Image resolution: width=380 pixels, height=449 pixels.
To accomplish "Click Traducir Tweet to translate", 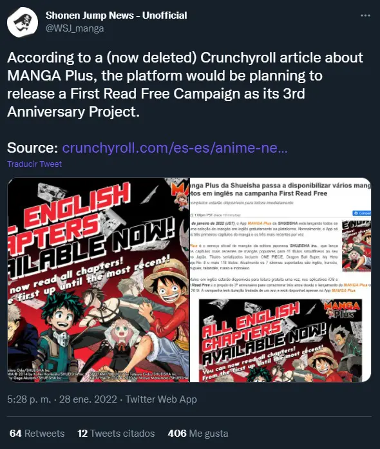I will click(x=34, y=164).
